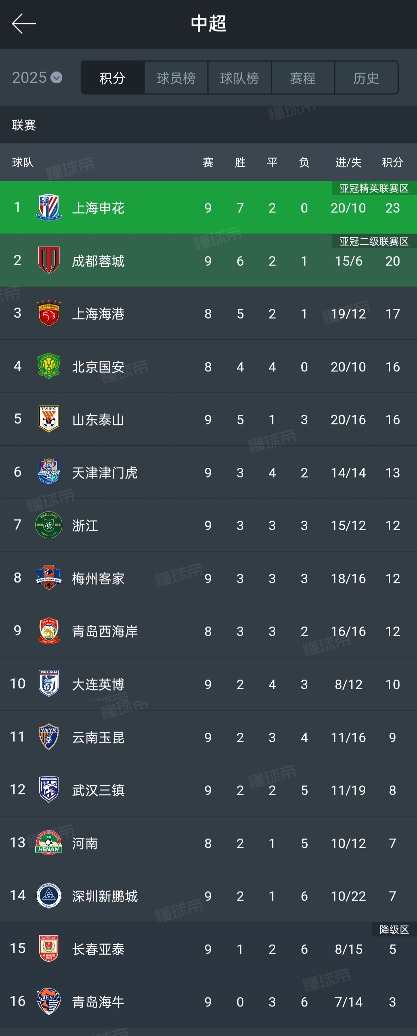This screenshot has width=417, height=1036.
Task: Tap the 上海海港 team logo
Action: [49, 313]
